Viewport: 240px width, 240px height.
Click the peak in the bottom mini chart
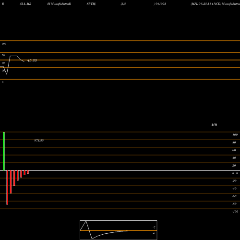(86, 221)
